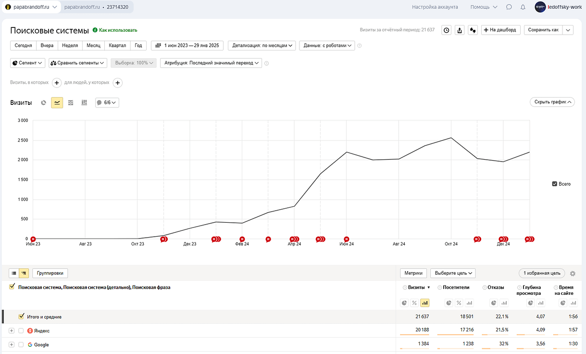The height and width of the screenshot is (354, 586).
Task: Click the Группировки button
Action: pos(50,273)
